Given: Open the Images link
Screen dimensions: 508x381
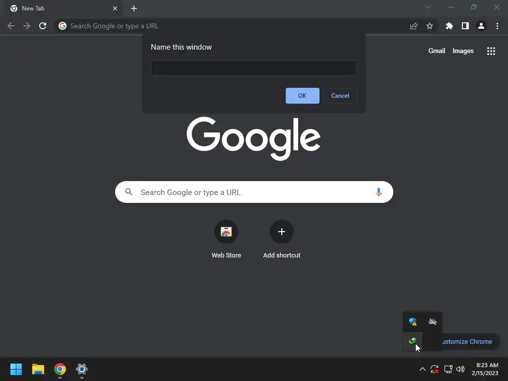Looking at the screenshot, I should 463,51.
